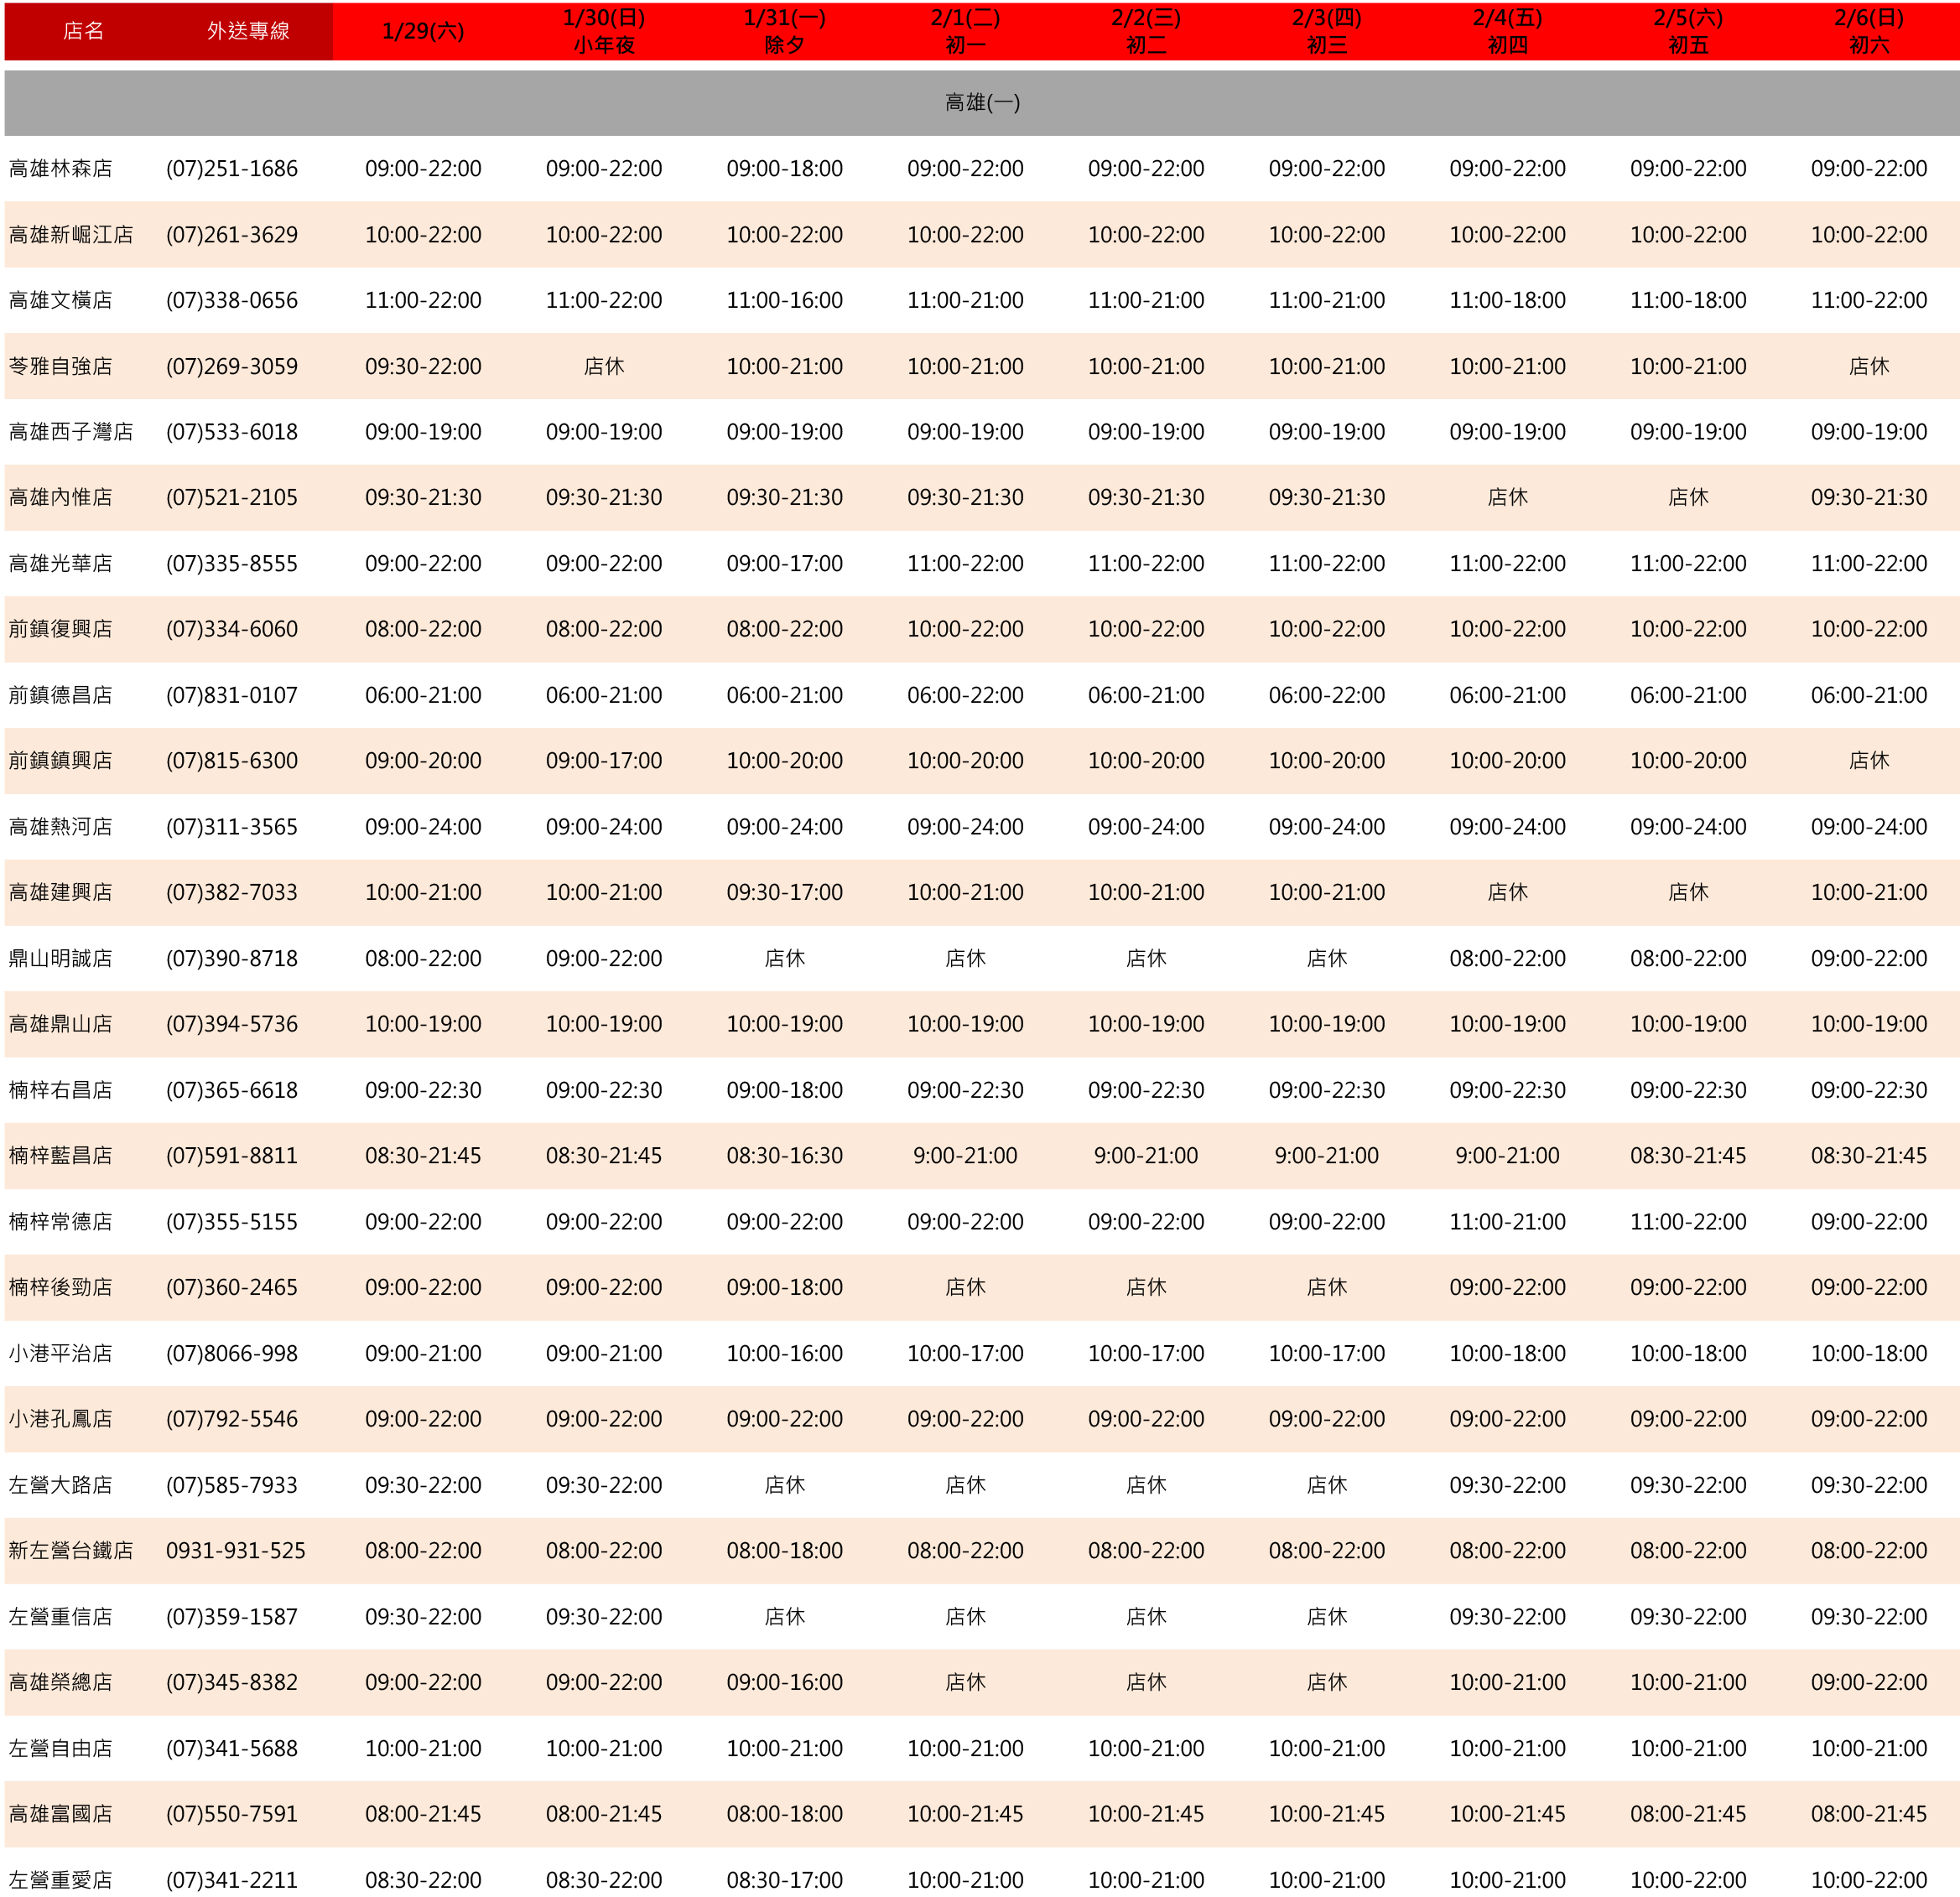Select the 2/4(五) 初四 header
Image resolution: width=1960 pixels, height=1897 pixels.
pos(1508,31)
